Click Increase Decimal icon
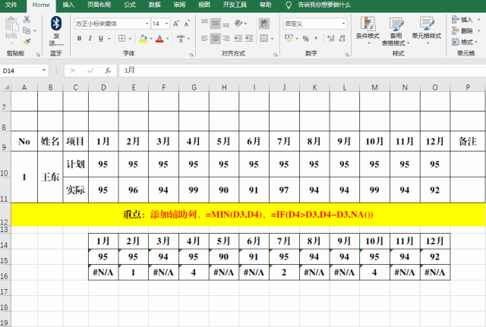Viewport: 486px width, 327px height. coord(331,39)
